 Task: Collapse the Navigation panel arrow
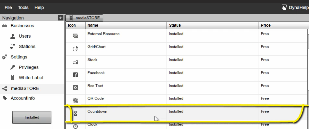[61, 18]
